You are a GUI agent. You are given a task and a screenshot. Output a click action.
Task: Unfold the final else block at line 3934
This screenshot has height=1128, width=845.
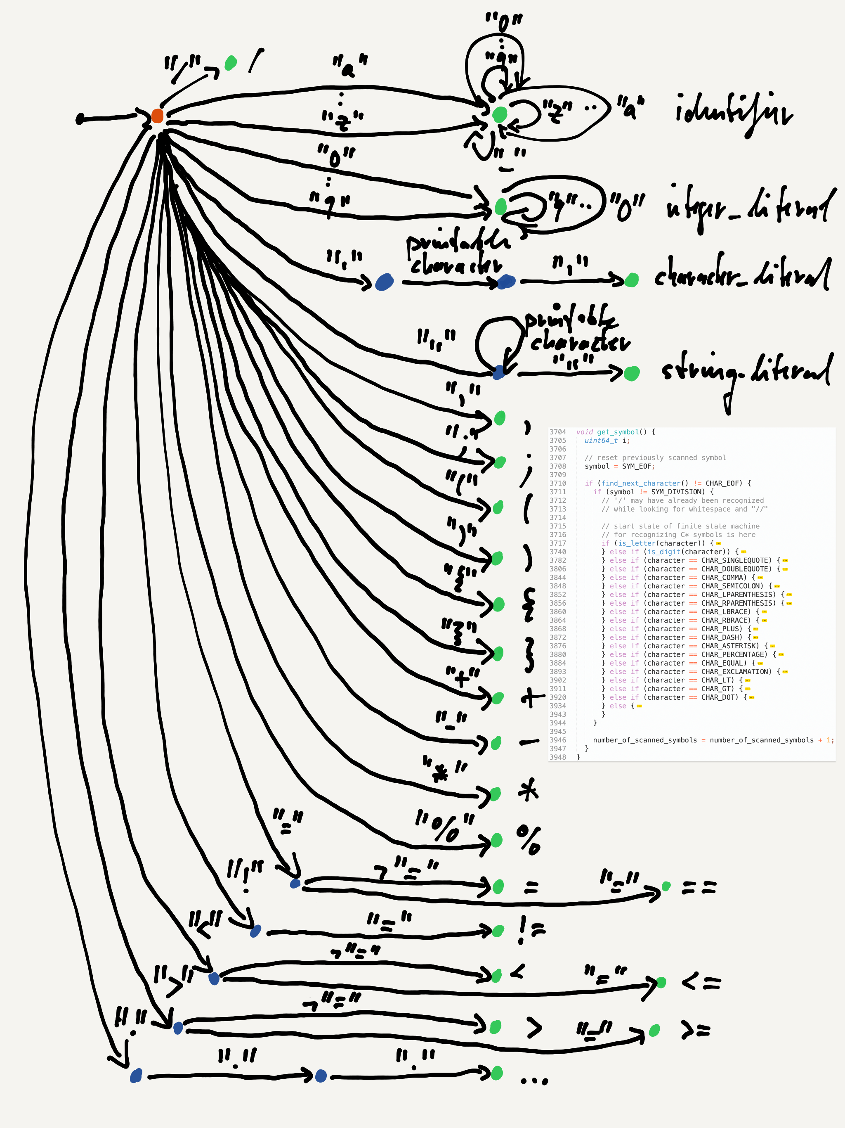point(639,706)
